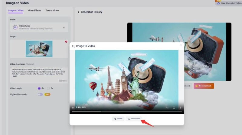The height and width of the screenshot is (135, 242).
Task: Remove the uploaded image with red X
Action: click(x=66, y=42)
